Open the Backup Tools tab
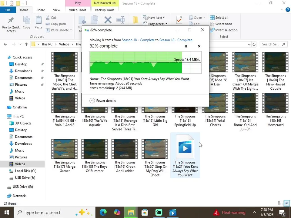 pos(105,10)
